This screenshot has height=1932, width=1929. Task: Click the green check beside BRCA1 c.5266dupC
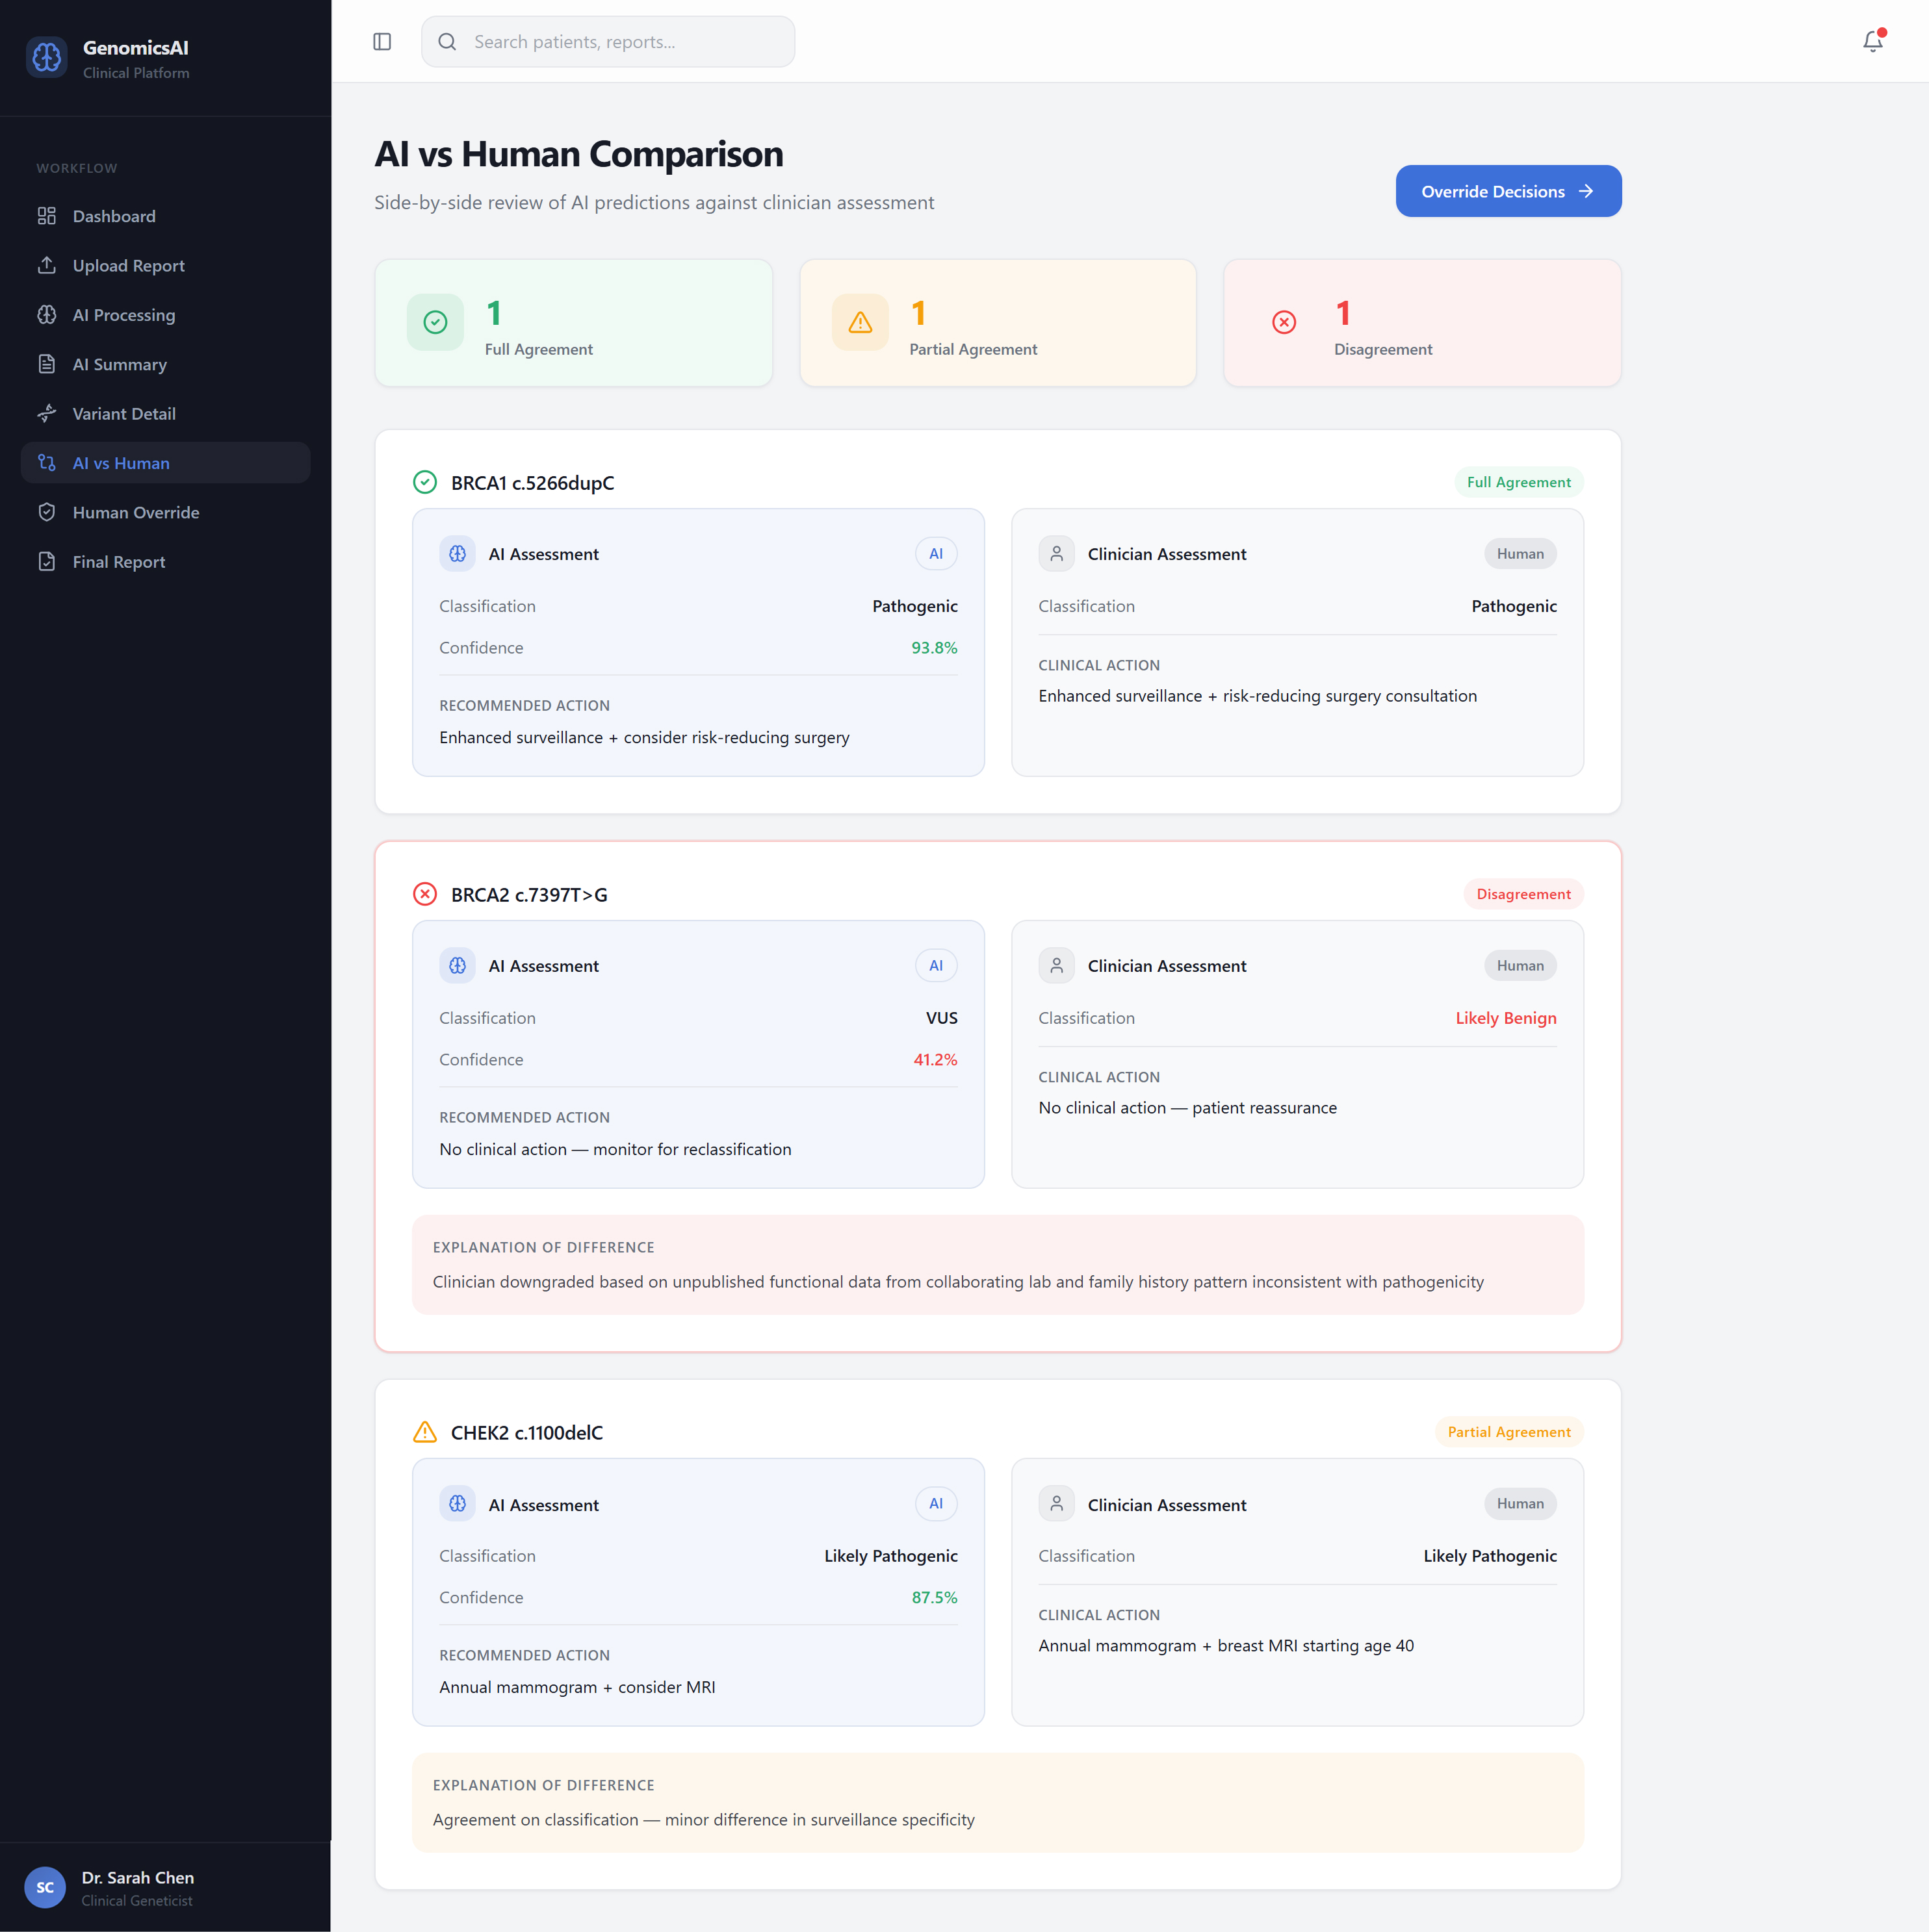425,483
